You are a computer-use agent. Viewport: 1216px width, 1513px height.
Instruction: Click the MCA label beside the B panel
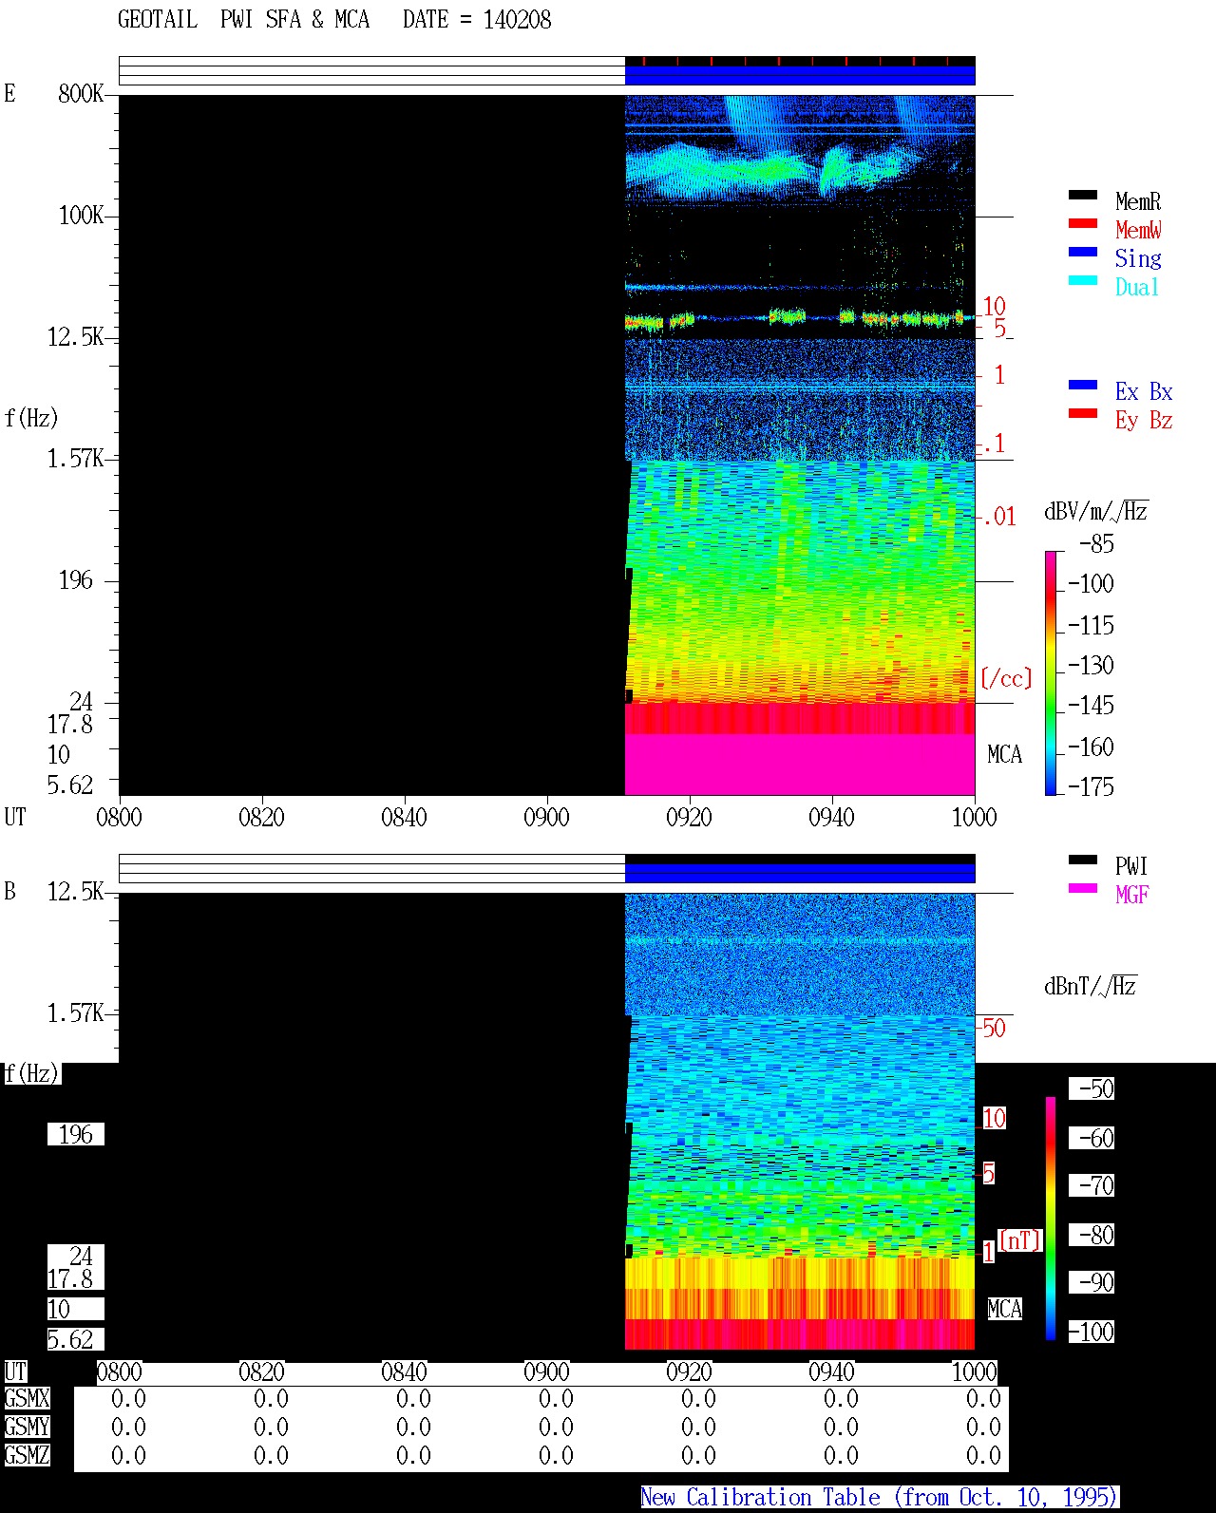[1005, 1310]
